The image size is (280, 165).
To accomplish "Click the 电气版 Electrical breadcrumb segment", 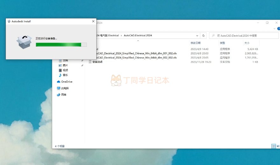I will [x=109, y=36].
